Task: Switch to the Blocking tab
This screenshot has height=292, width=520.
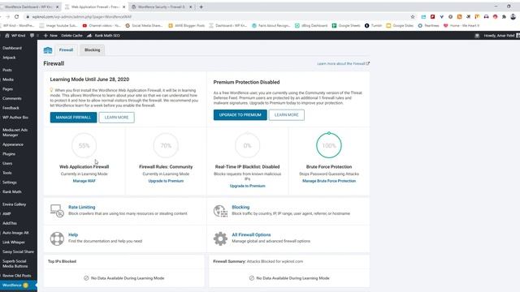Action: tap(92, 50)
